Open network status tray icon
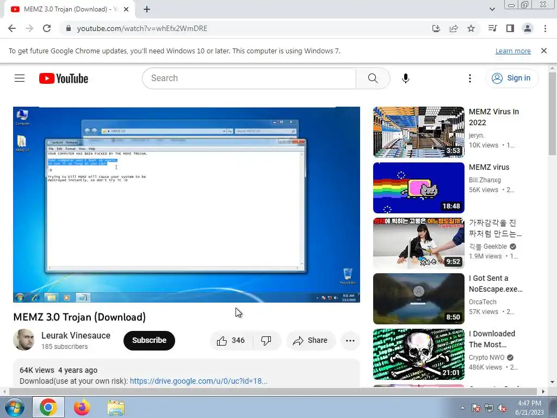 tap(489, 408)
